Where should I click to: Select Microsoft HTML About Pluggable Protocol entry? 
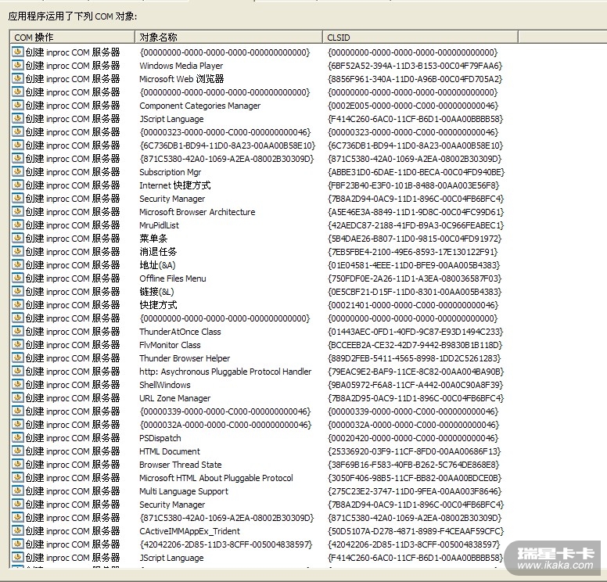click(x=216, y=478)
